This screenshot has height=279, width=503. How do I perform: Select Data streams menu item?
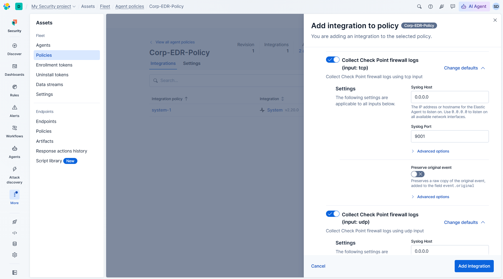tap(49, 84)
